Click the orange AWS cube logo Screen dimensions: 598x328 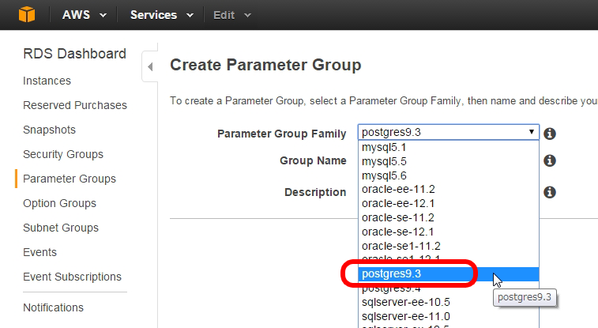point(27,15)
